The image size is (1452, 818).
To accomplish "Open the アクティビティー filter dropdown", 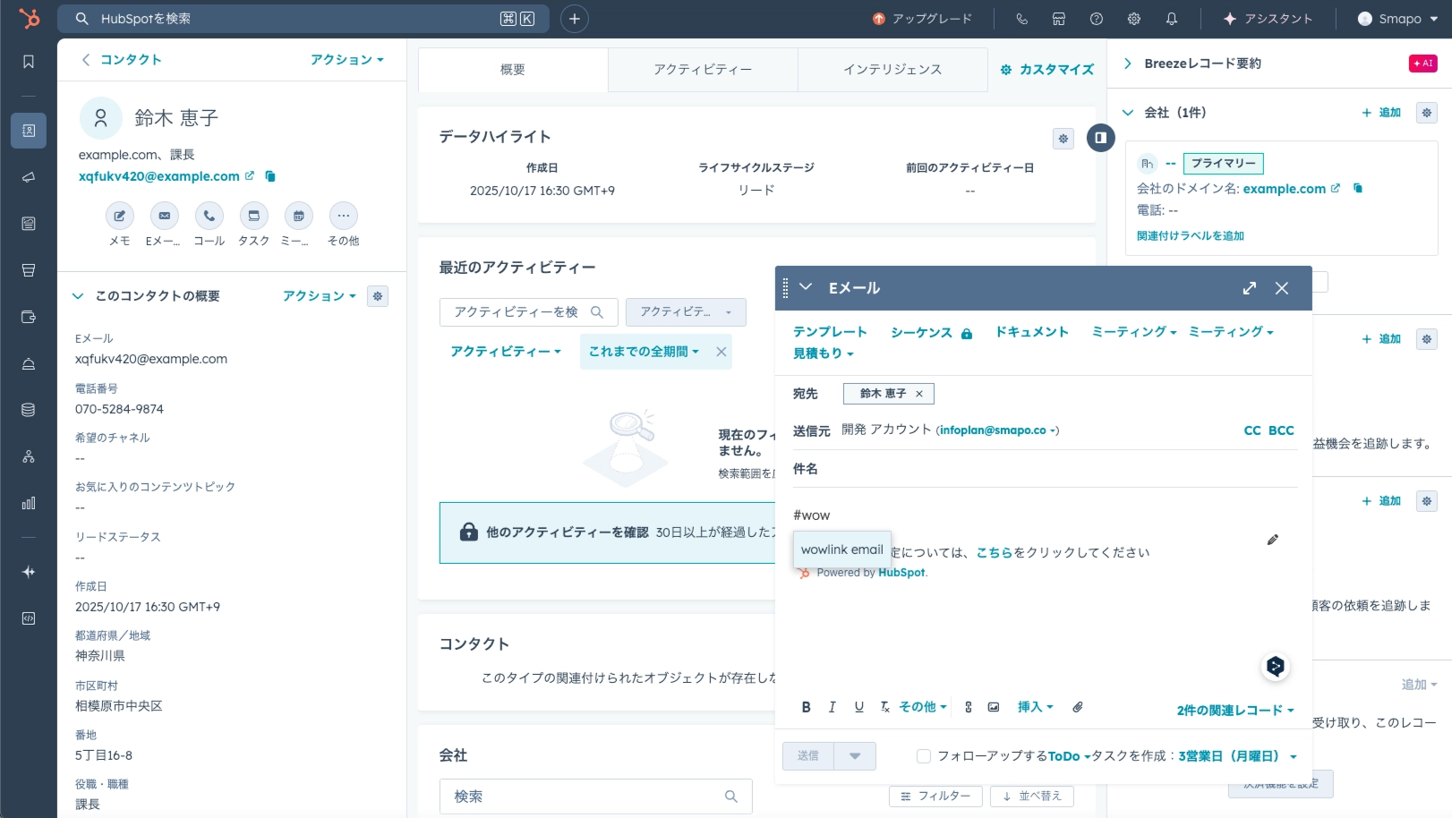I will coord(506,352).
